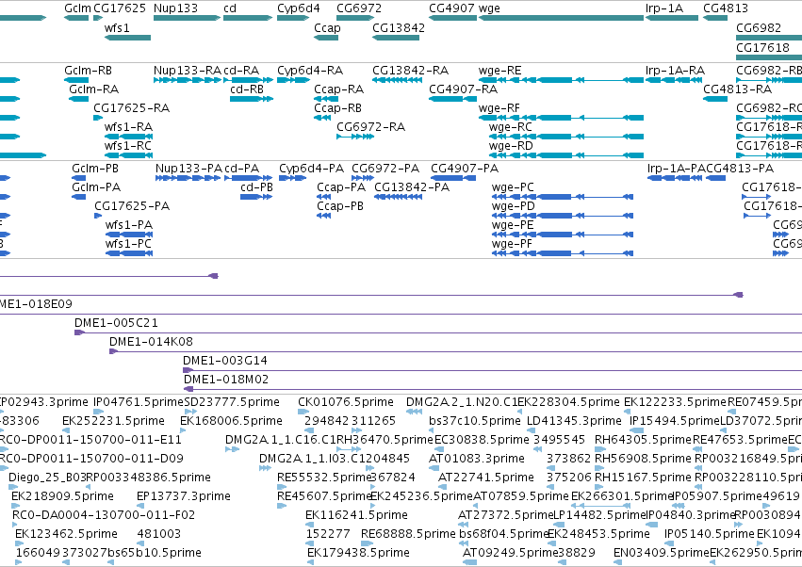802x567 pixels.
Task: Click the wge-RC transcript label
Action: click(511, 127)
